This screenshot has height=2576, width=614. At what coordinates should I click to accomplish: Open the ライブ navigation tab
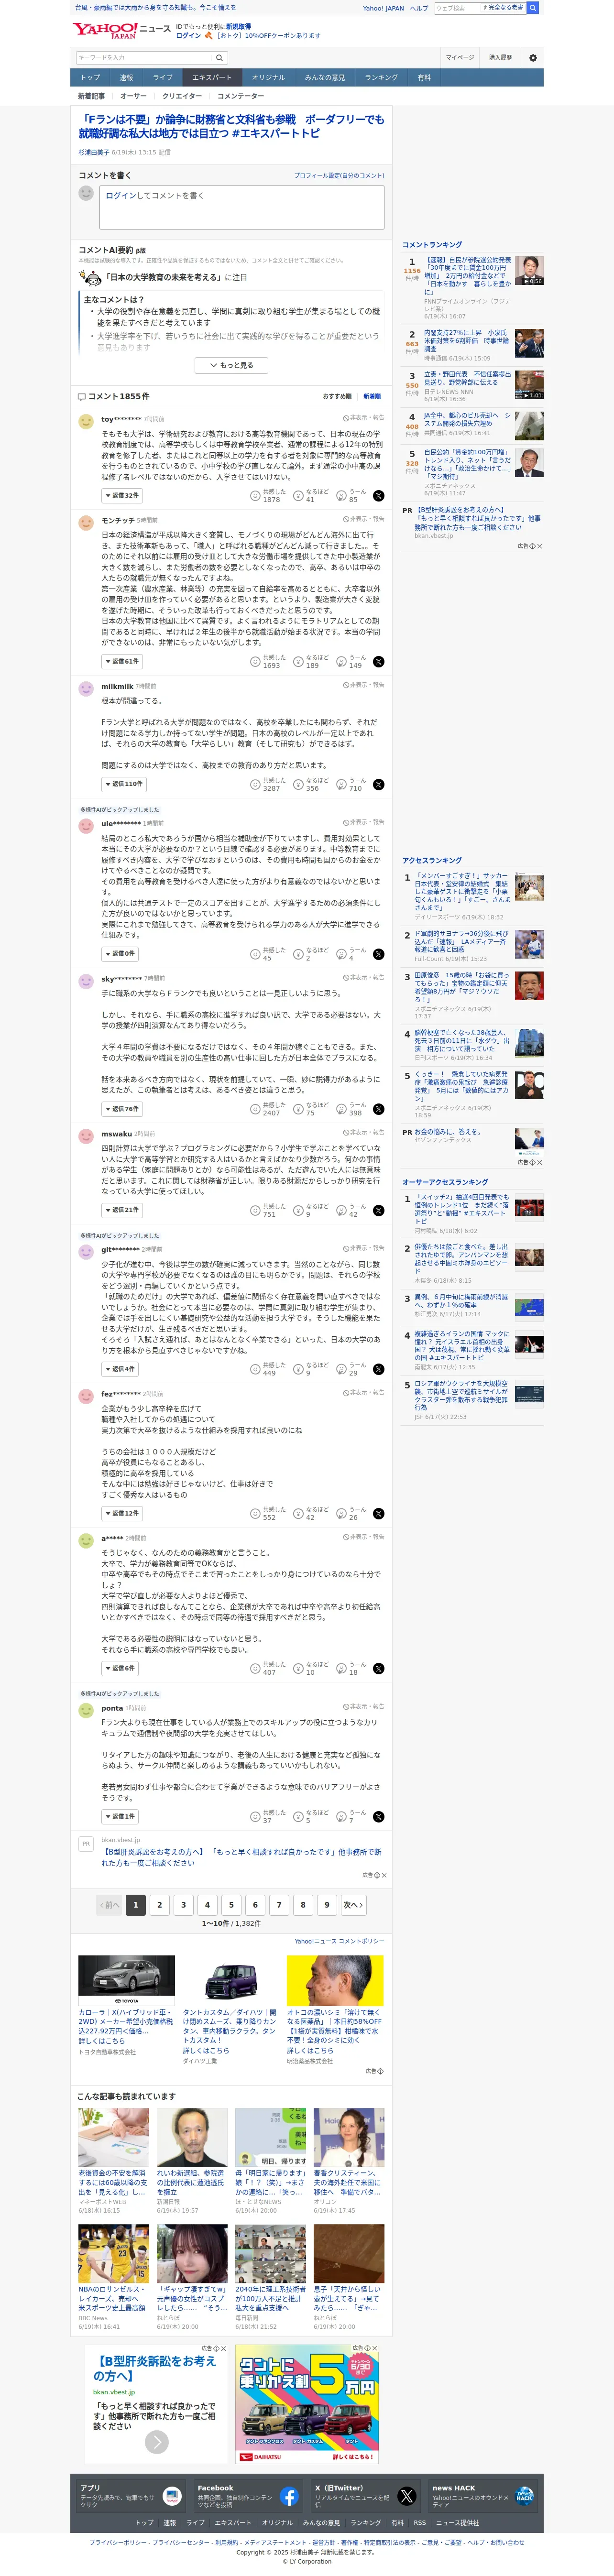pyautogui.click(x=163, y=77)
